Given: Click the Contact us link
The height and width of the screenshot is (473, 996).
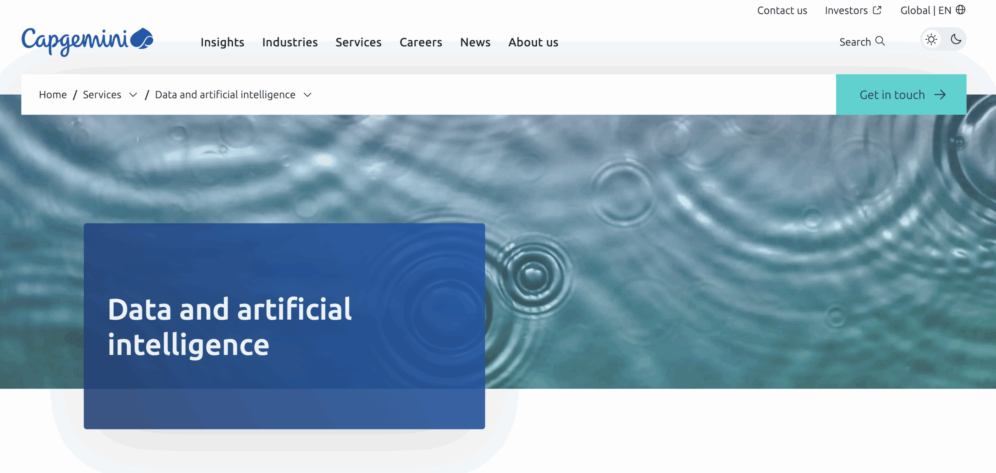Looking at the screenshot, I should 782,11.
